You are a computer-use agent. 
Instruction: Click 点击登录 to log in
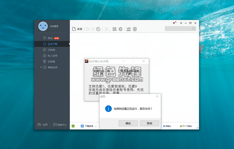point(54,26)
